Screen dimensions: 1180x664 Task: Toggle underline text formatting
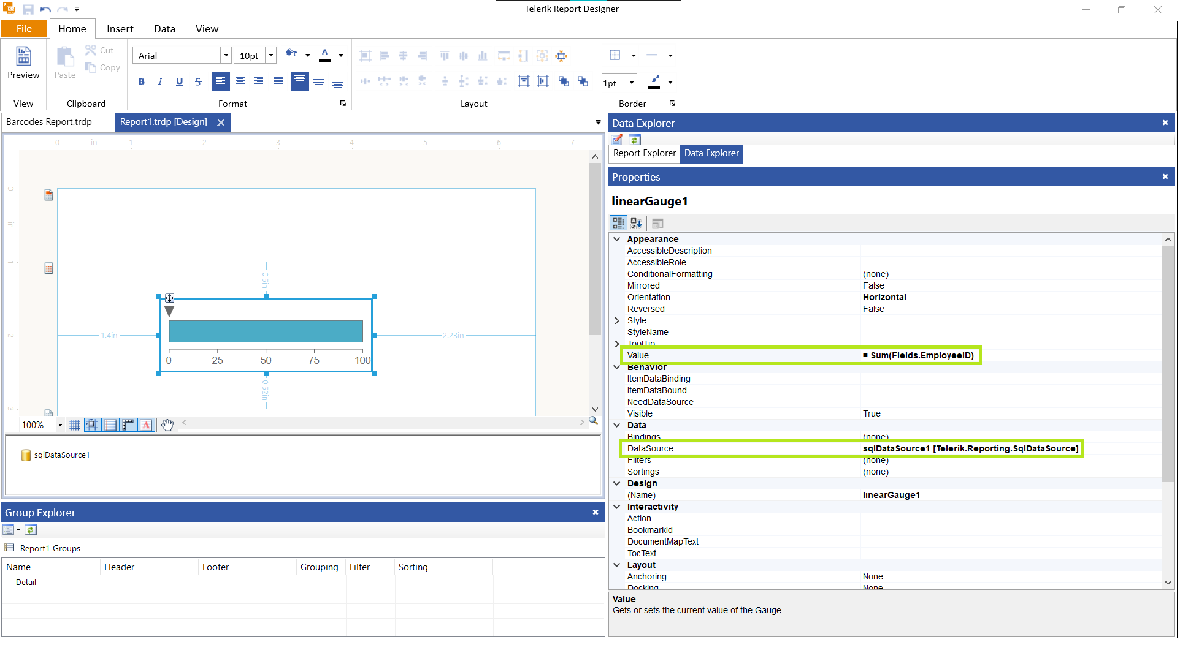(179, 81)
